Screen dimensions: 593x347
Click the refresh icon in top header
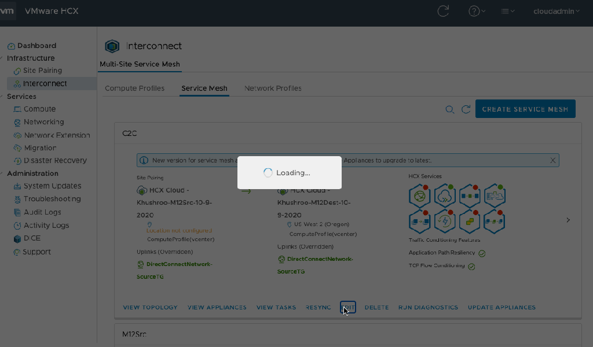point(443,11)
